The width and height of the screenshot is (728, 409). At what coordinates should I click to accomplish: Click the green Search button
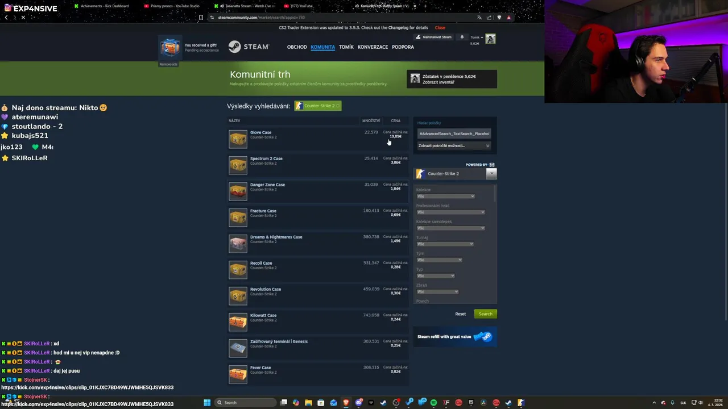tap(486, 314)
